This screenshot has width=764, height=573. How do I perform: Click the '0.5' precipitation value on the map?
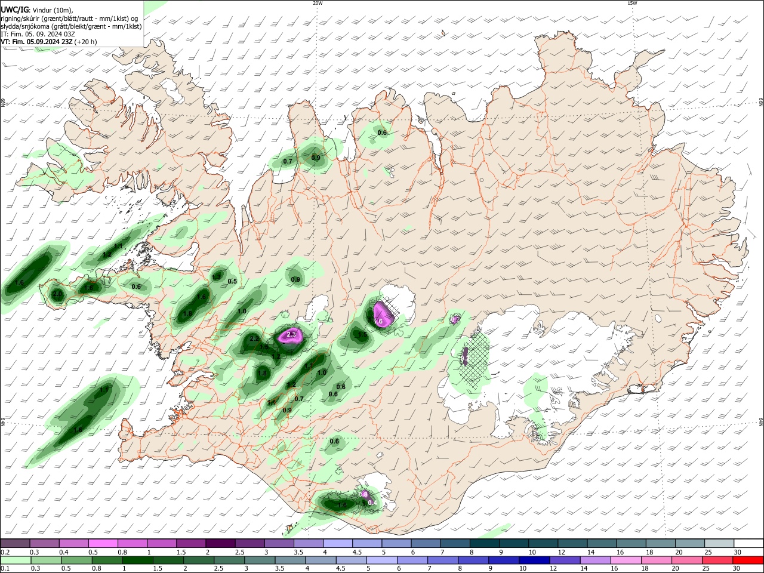tap(232, 281)
